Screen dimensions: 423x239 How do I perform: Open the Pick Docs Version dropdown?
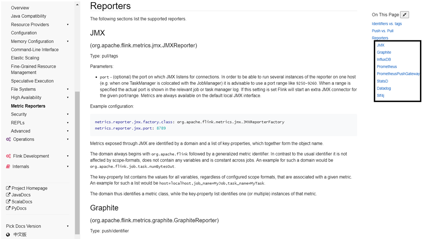pyautogui.click(x=68, y=226)
